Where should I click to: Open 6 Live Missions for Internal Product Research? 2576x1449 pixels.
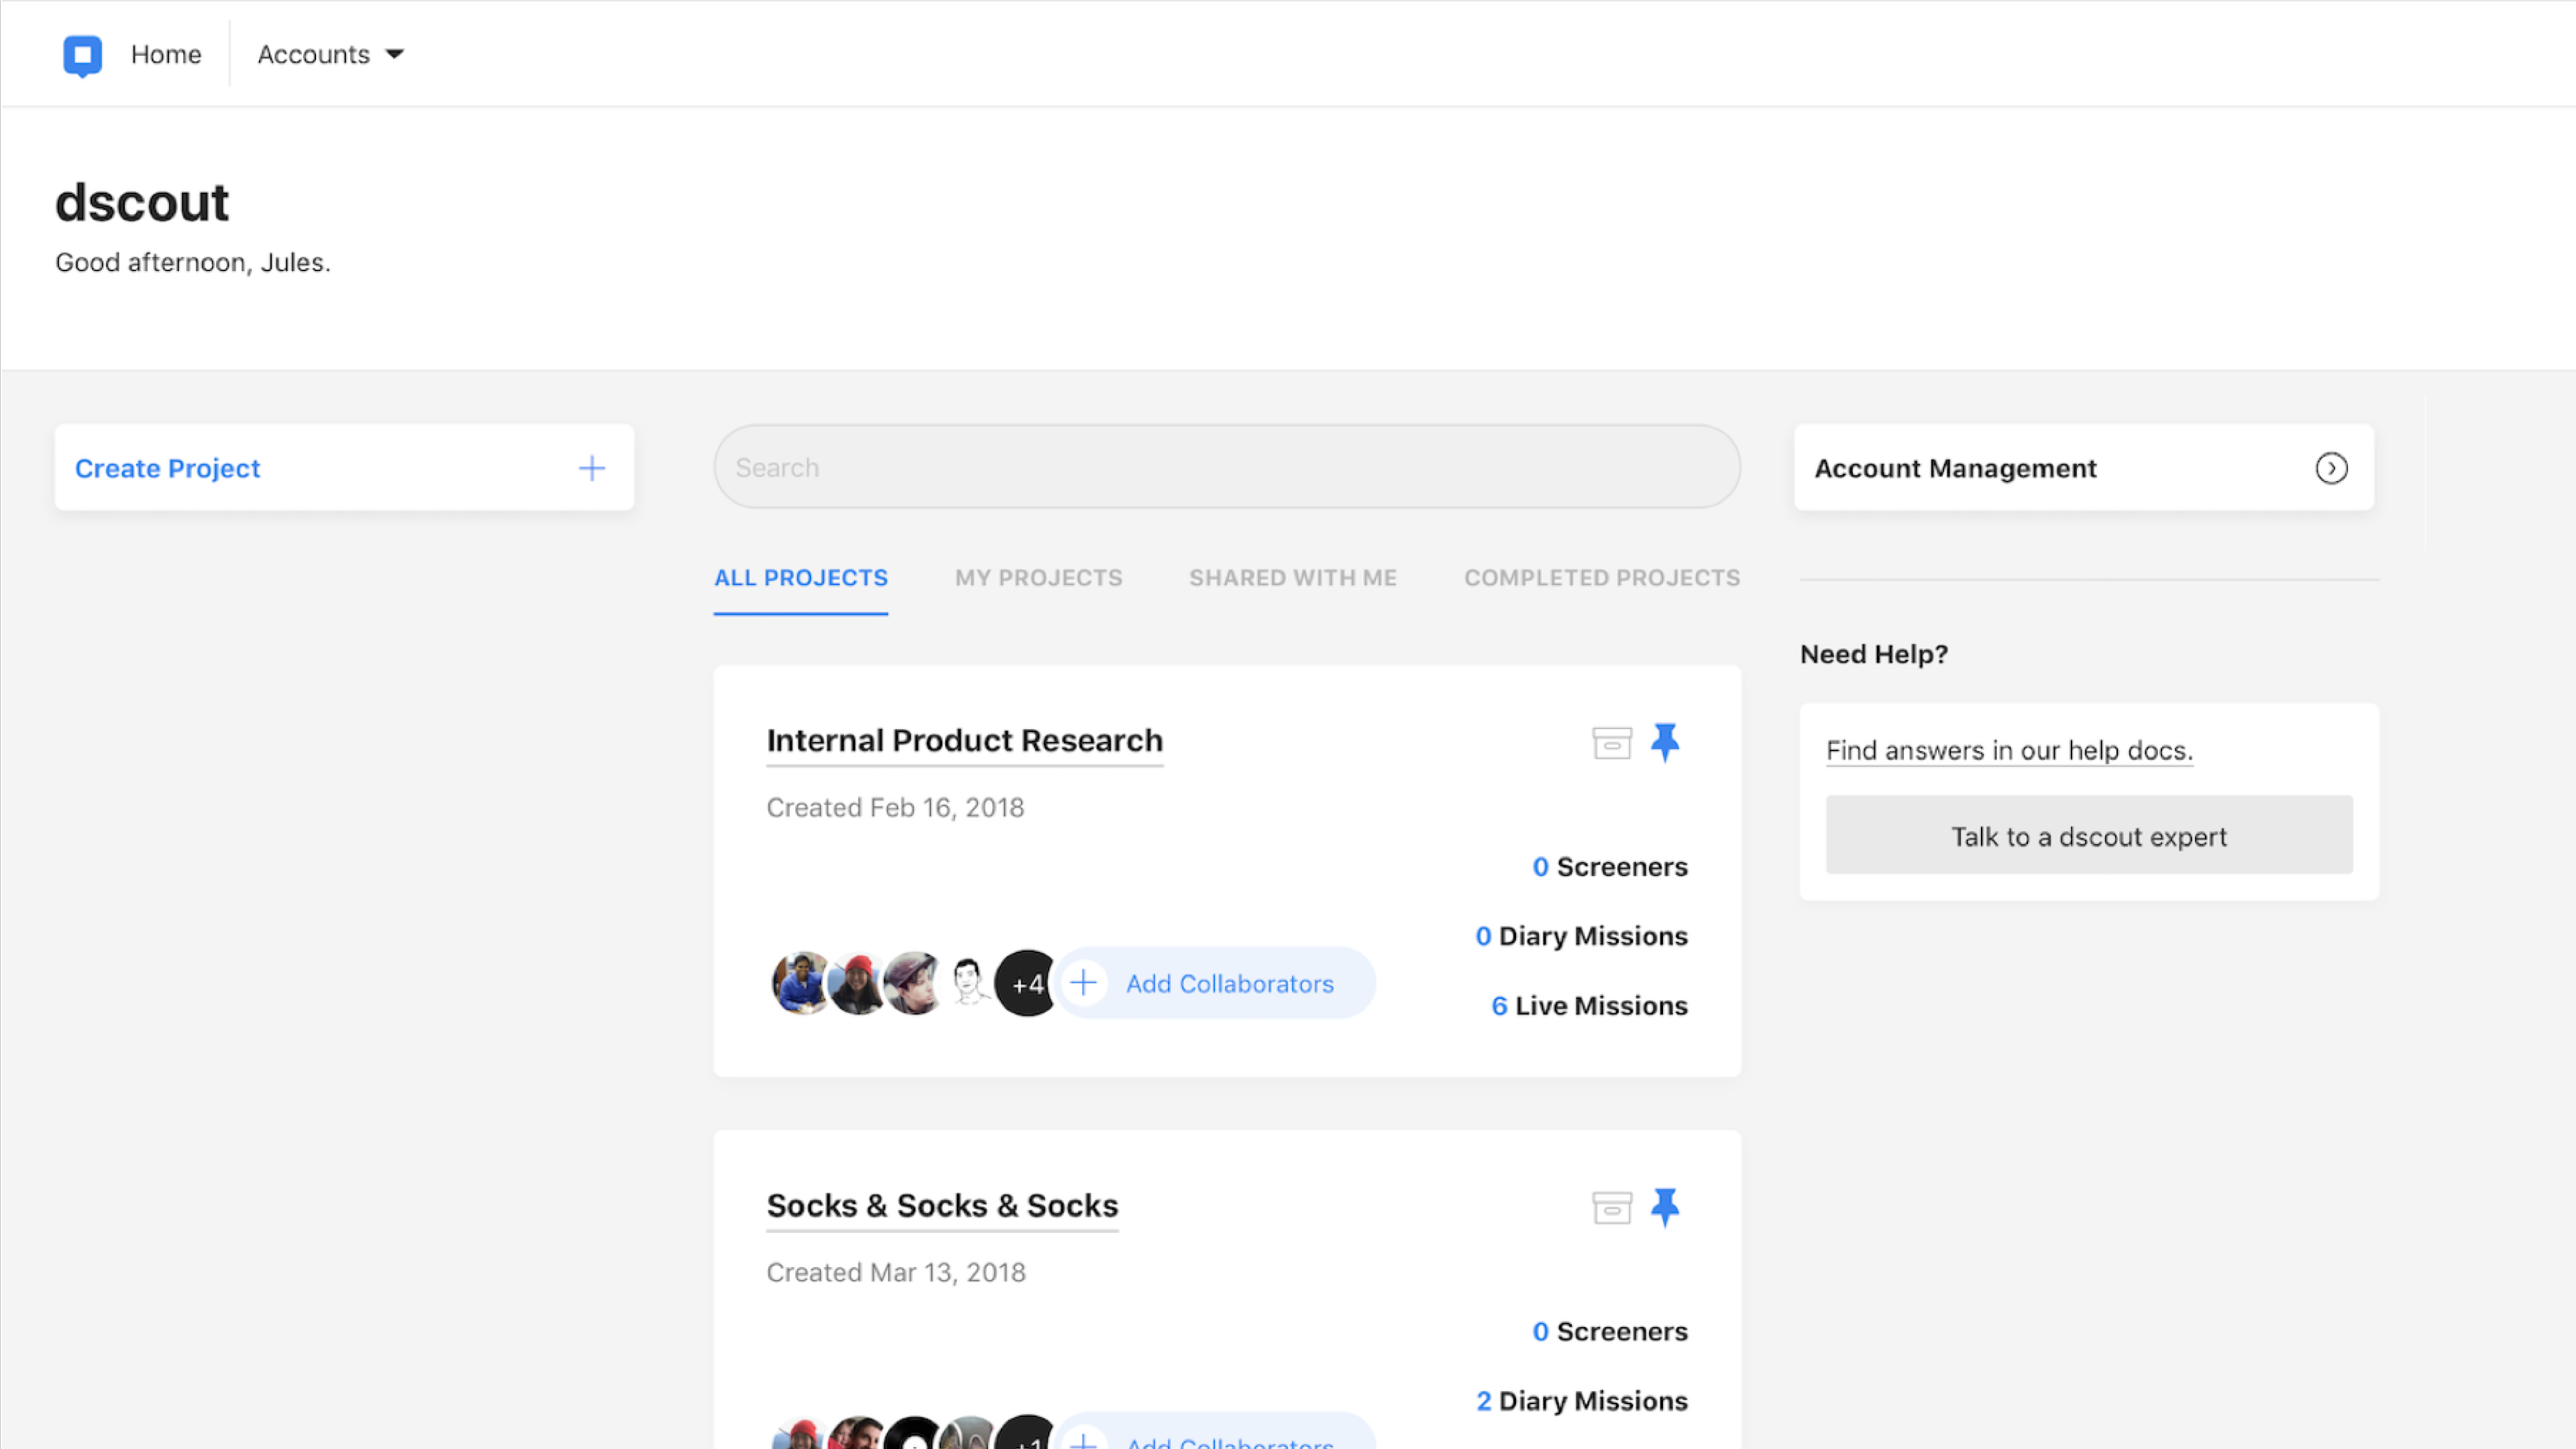(1588, 1005)
